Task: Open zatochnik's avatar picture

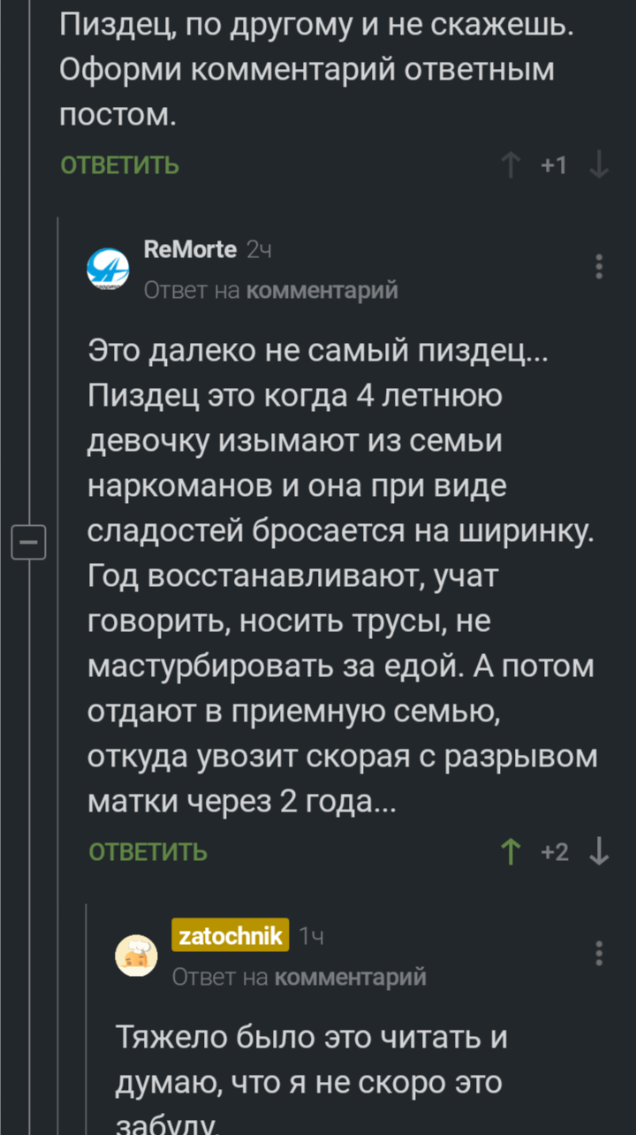Action: [136, 956]
